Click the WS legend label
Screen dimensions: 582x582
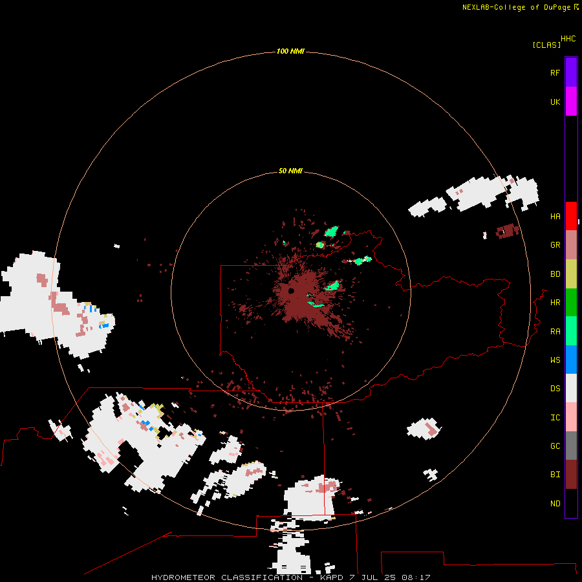555,360
